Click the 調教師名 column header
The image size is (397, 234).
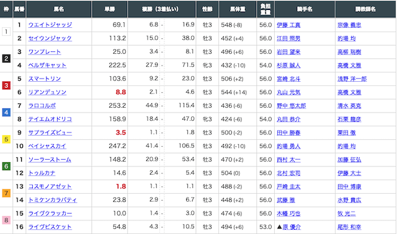tap(365, 9)
